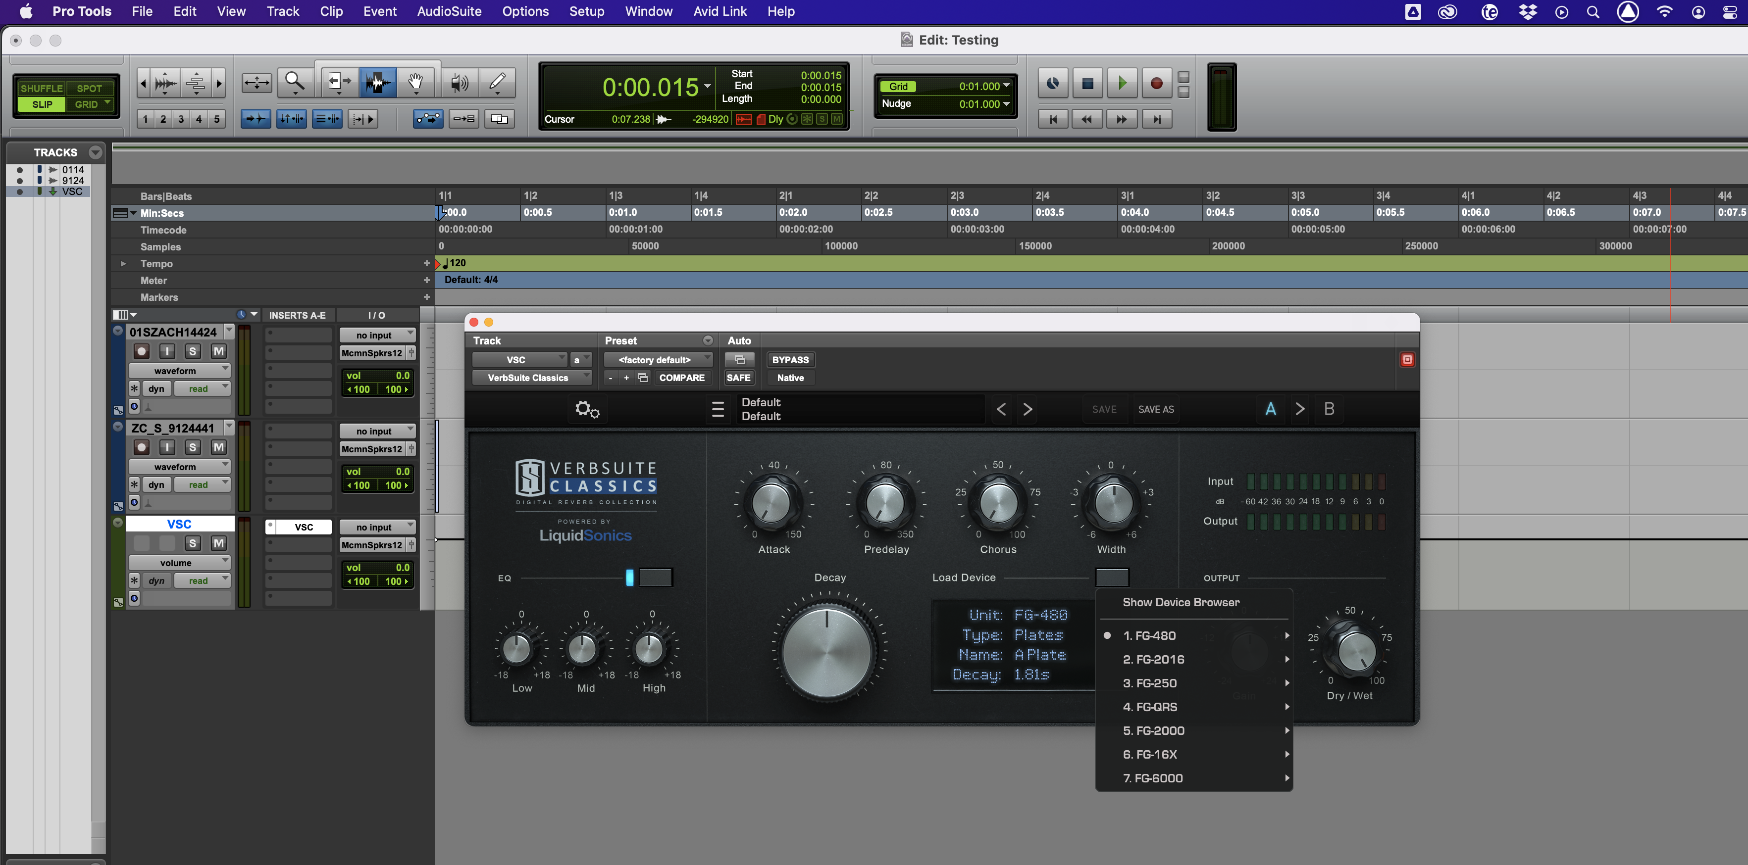Screen dimensions: 1748x865
Task: Click the Rewind transport button
Action: coord(1087,119)
